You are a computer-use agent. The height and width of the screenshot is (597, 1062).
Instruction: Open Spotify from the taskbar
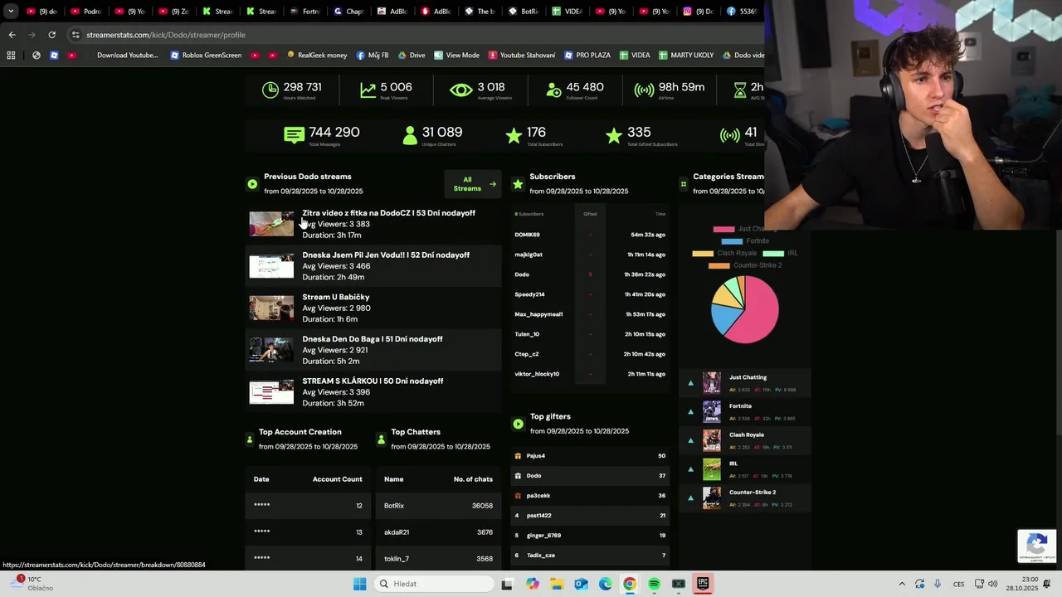click(x=654, y=584)
